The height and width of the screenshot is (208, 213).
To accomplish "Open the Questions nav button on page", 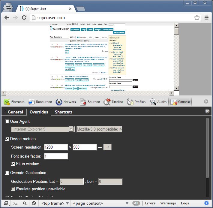I will pos(75,30).
